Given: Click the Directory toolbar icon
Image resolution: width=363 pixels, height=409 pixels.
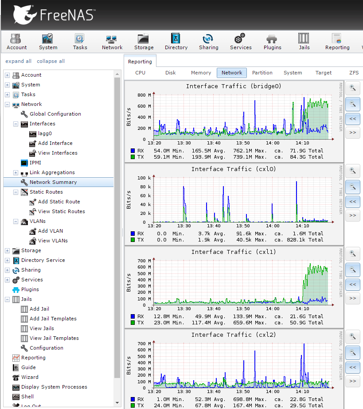Looking at the screenshot, I should (176, 42).
